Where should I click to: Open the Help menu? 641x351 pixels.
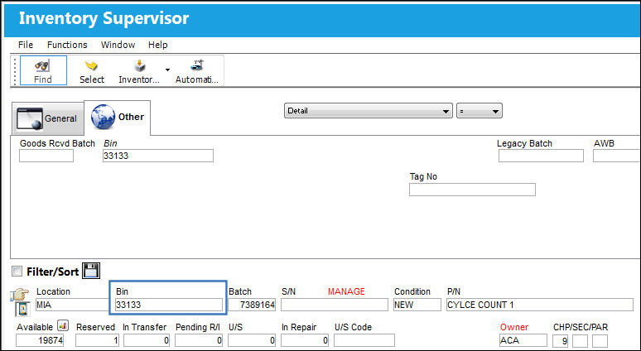(x=158, y=45)
